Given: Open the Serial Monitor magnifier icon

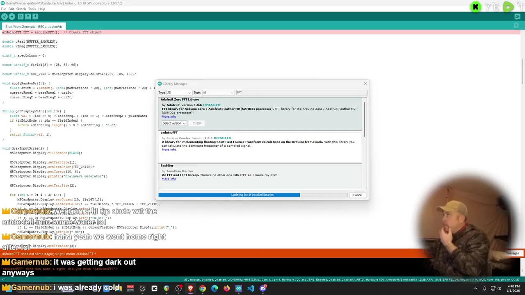Looking at the screenshot, I should pyautogui.click(x=518, y=16).
